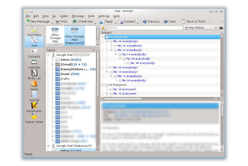Open the Summary sidebar icon
Screen dimensions: 248x166
(34, 31)
